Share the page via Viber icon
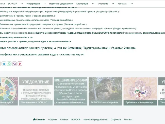This screenshot has height=124, width=165. 14,64
